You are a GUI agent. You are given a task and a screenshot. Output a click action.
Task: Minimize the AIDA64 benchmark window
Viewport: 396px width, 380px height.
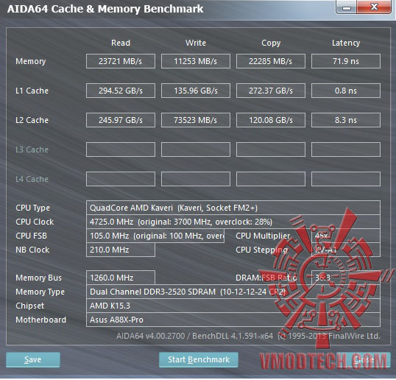pyautogui.click(x=346, y=7)
